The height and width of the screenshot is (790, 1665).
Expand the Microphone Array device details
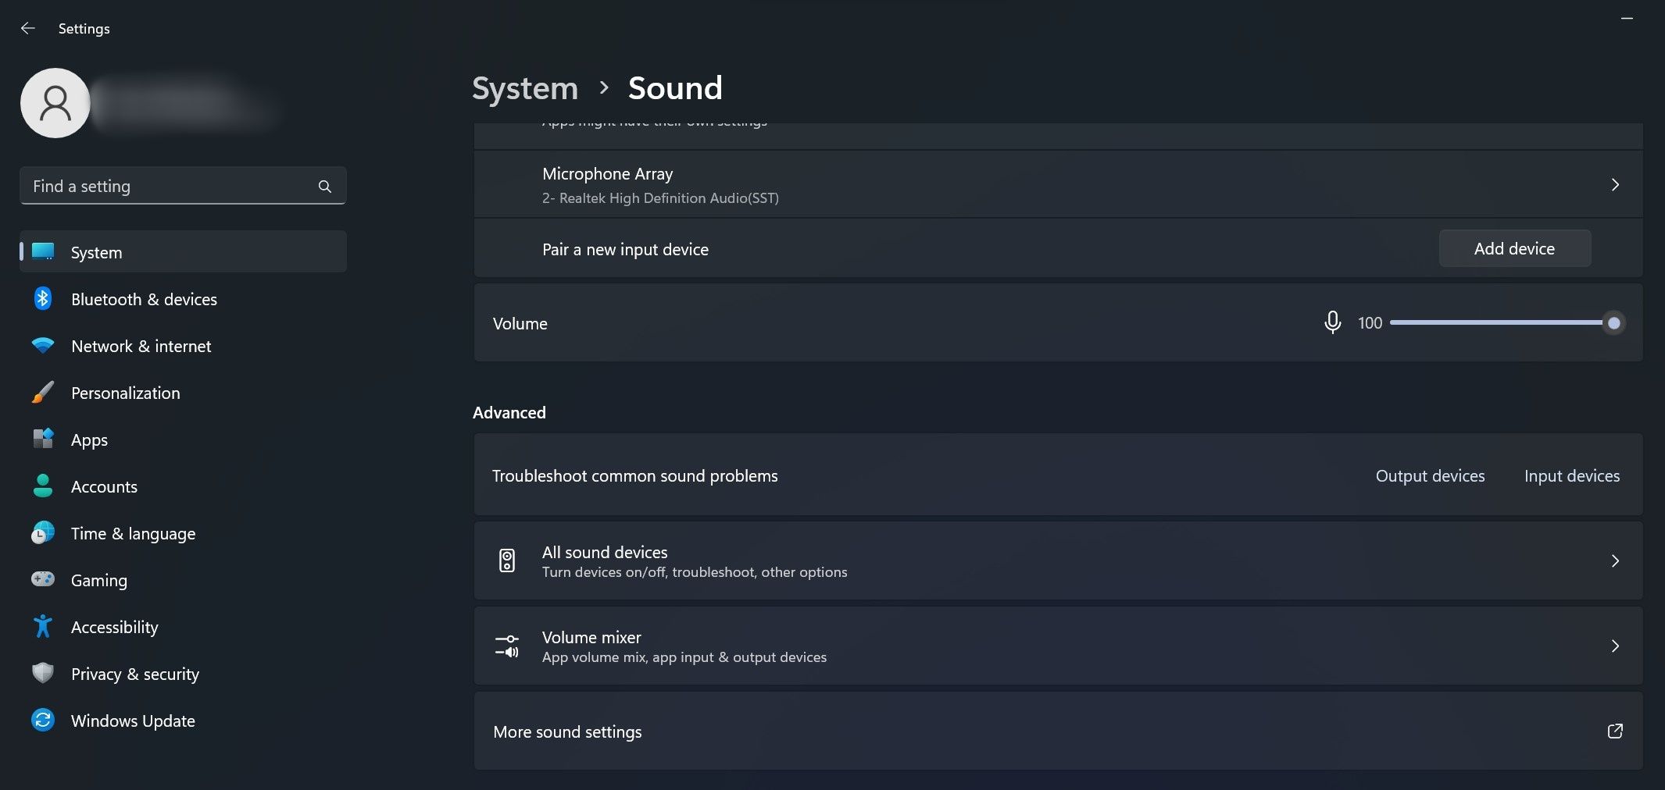(1614, 185)
